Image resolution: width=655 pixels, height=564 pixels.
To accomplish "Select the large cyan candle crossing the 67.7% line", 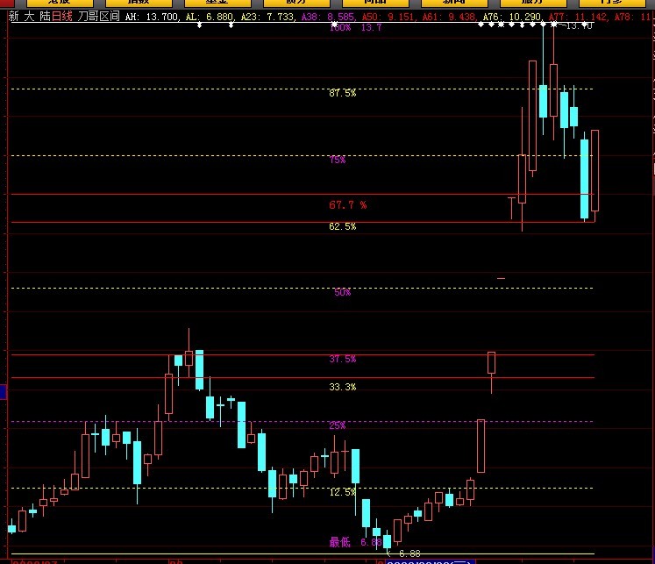I will point(584,179).
